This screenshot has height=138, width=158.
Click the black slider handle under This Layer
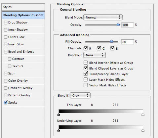pyautogui.click(x=59, y=115)
